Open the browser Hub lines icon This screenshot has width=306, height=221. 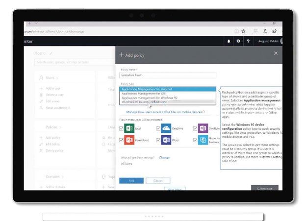256,31
